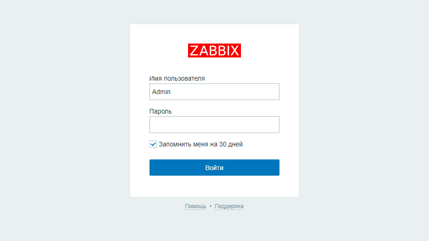Click the white ZABBIX lettering in the logo
Screen dimensions: 429x241
tap(214, 51)
